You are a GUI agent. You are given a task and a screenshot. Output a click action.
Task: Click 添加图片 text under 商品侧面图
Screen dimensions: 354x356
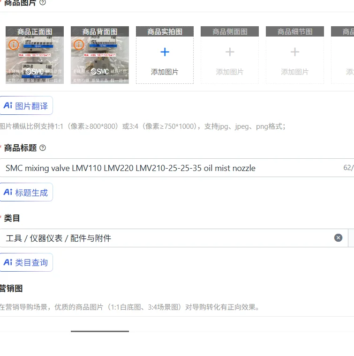point(230,72)
